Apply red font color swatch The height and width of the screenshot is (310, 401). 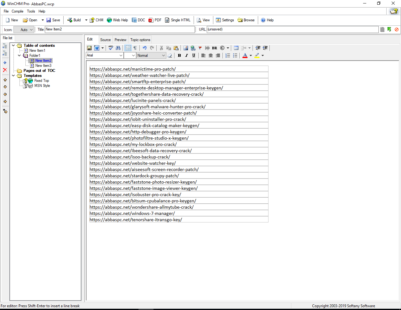tap(245, 56)
